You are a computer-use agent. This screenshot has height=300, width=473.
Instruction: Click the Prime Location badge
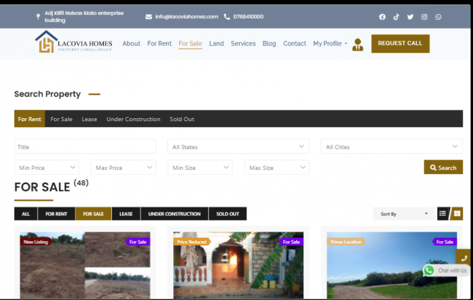(346, 242)
